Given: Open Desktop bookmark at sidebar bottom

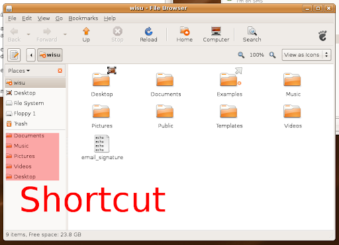Looking at the screenshot, I should coord(35,176).
